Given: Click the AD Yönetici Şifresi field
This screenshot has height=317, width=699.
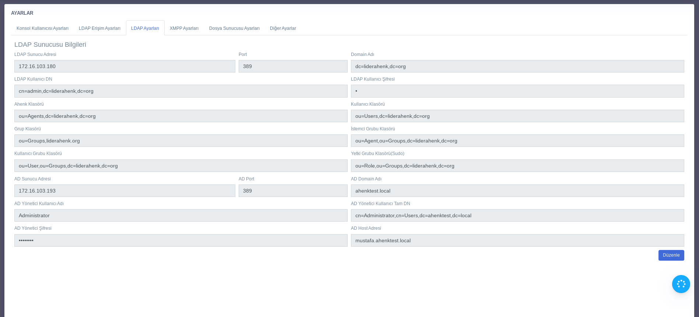Looking at the screenshot, I should (x=180, y=240).
